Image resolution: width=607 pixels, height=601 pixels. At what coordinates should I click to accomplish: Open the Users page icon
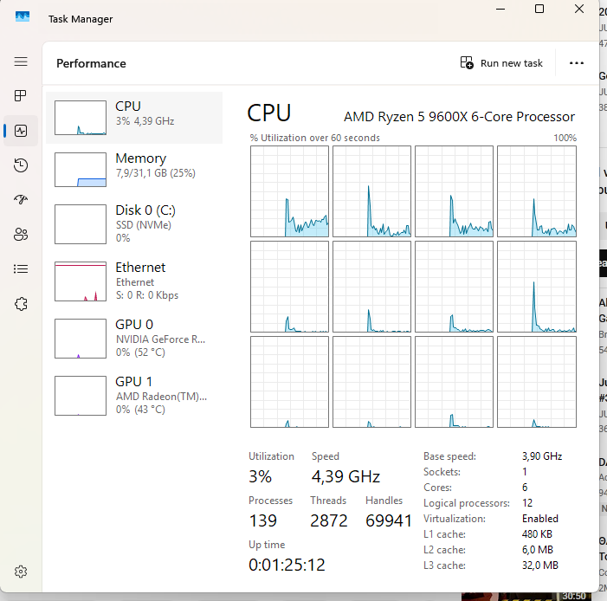[21, 235]
